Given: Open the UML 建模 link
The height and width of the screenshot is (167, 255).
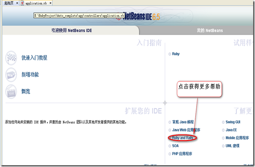Looking at the screenshot, I should (232, 146).
